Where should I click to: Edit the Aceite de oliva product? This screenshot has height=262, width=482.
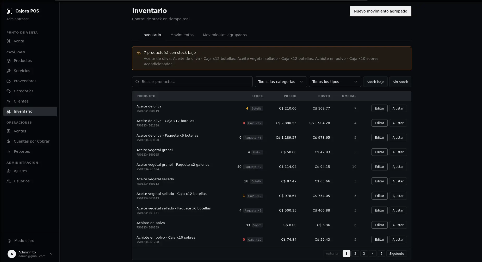pos(379,108)
